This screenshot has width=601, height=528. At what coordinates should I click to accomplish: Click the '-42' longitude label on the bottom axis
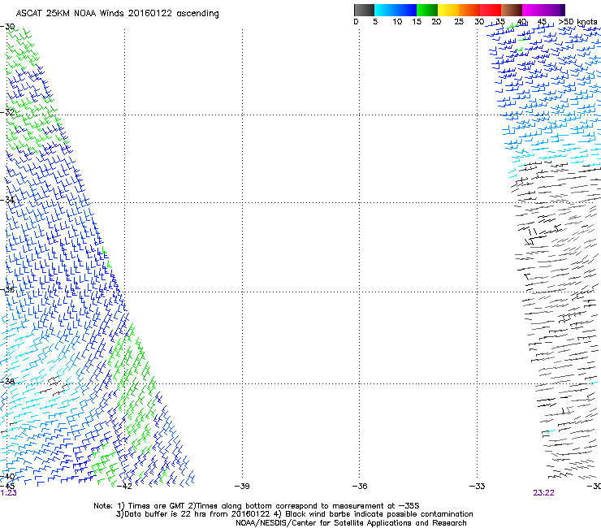point(124,487)
